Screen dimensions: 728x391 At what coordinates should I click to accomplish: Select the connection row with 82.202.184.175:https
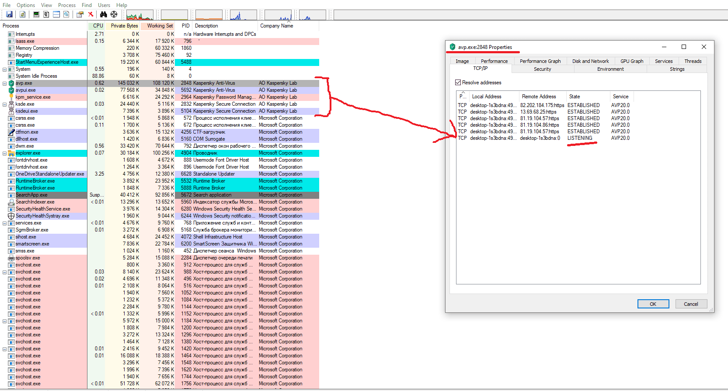pos(544,105)
